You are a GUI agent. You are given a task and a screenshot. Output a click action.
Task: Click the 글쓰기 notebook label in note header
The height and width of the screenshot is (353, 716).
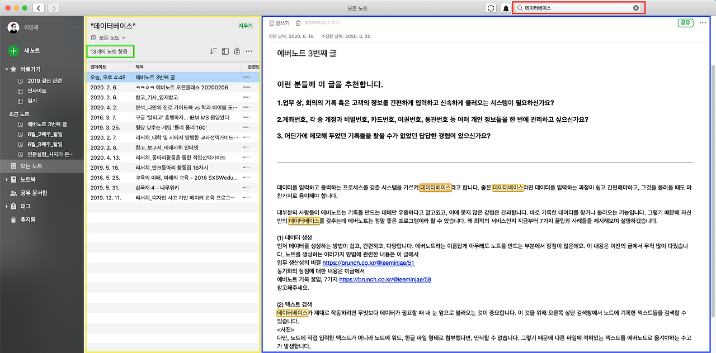pyautogui.click(x=279, y=23)
